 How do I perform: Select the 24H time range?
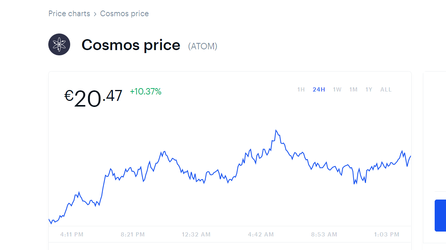click(318, 90)
